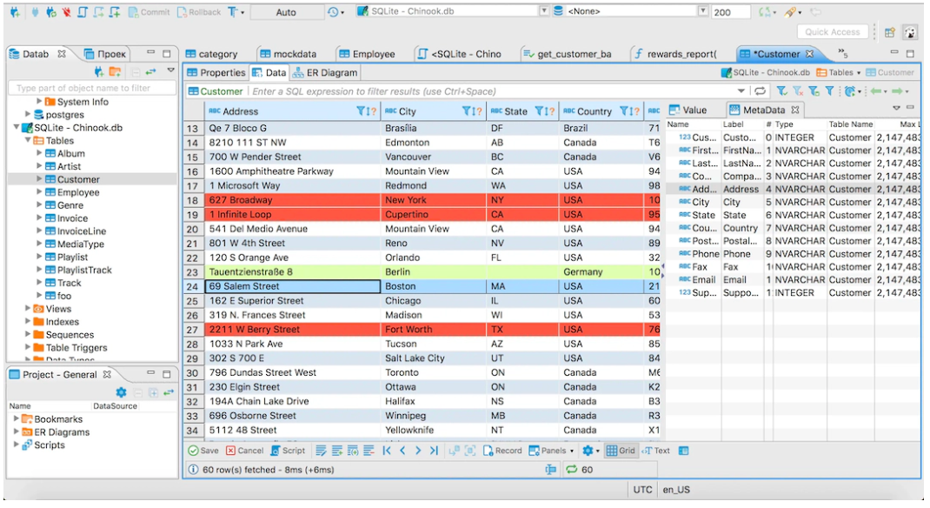
Task: Select the 627 Broadway address cell
Action: (x=292, y=200)
